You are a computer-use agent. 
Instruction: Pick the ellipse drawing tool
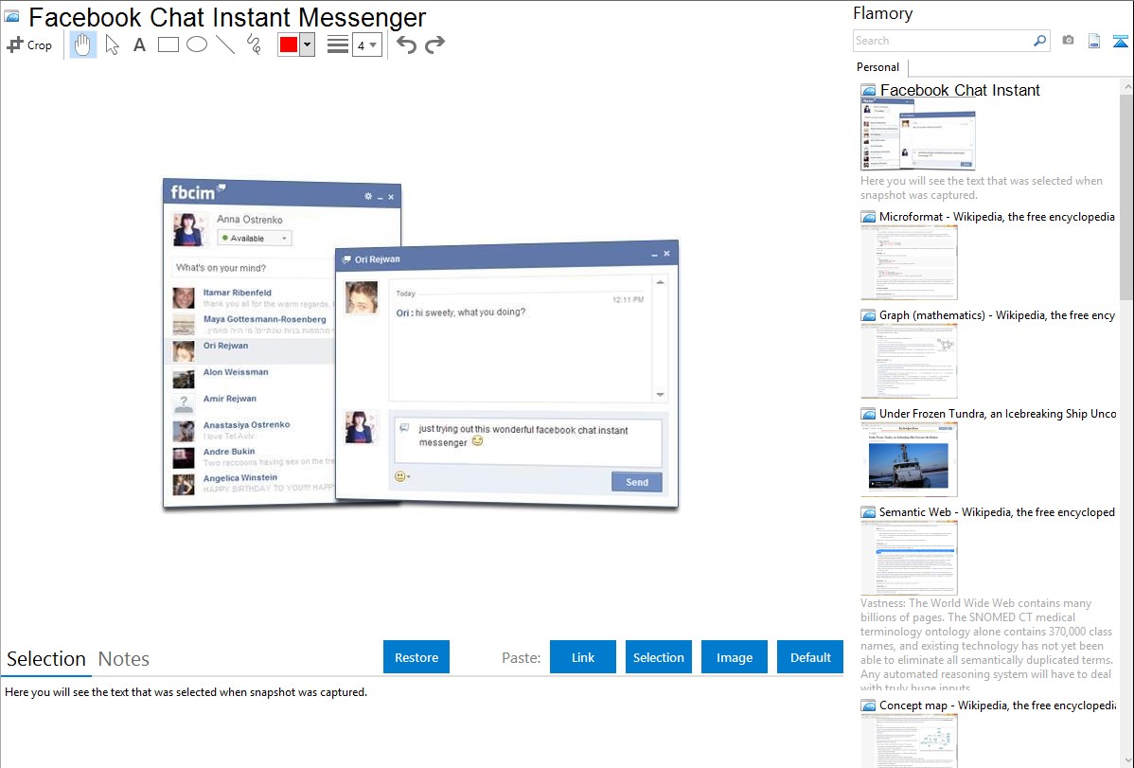click(x=197, y=45)
